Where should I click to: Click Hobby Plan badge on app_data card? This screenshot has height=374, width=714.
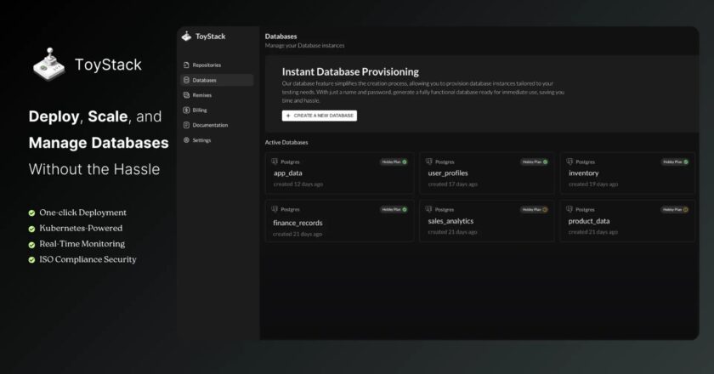tap(394, 161)
